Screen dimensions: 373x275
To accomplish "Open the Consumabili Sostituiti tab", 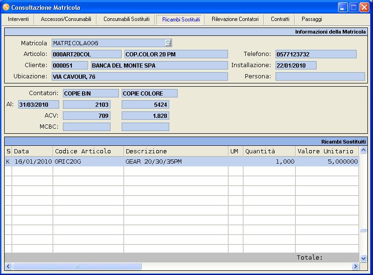I will pos(126,19).
